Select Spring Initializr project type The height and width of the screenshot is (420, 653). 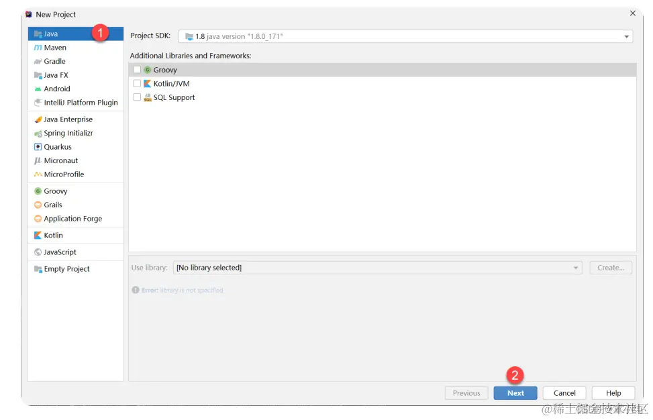76,134
